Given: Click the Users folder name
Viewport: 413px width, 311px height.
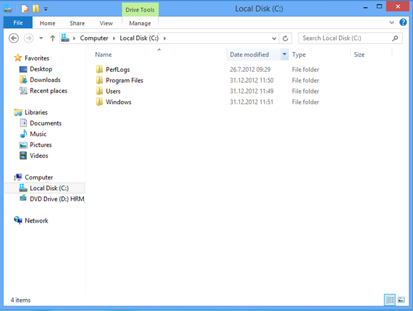Looking at the screenshot, I should click(113, 92).
